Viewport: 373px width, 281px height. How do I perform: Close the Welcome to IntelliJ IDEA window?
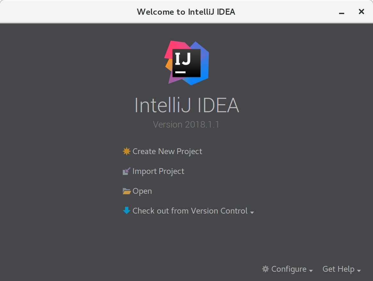361,12
